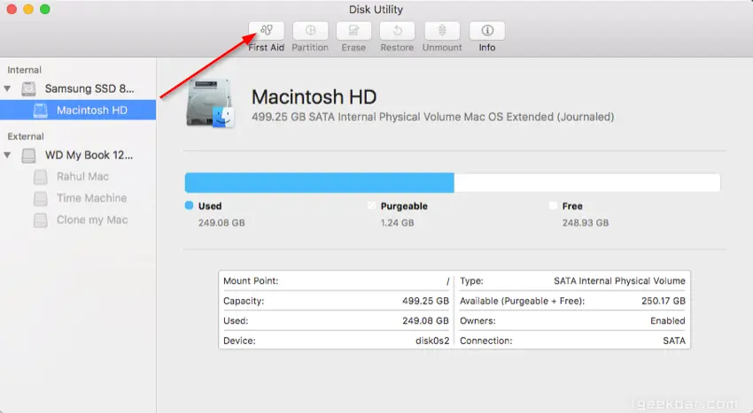Click the Type SATA Internal Physical Volume value
Viewport: 753px width, 413px height.
pos(619,281)
